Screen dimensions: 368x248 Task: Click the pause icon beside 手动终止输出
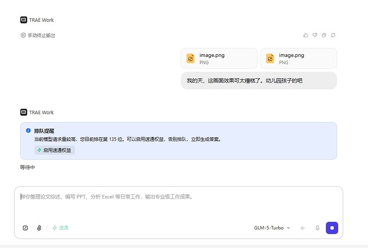23,35
